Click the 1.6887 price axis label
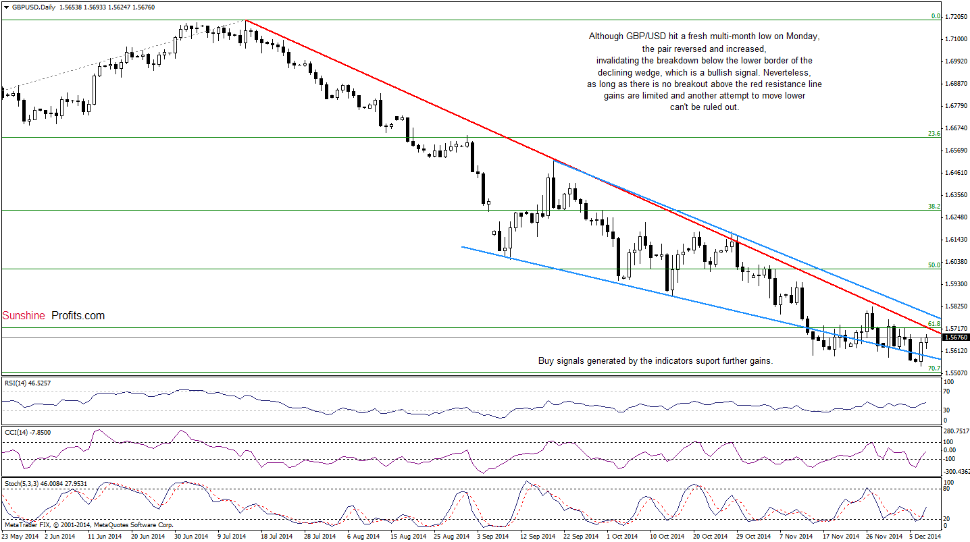The width and height of the screenshot is (970, 542). pos(955,83)
